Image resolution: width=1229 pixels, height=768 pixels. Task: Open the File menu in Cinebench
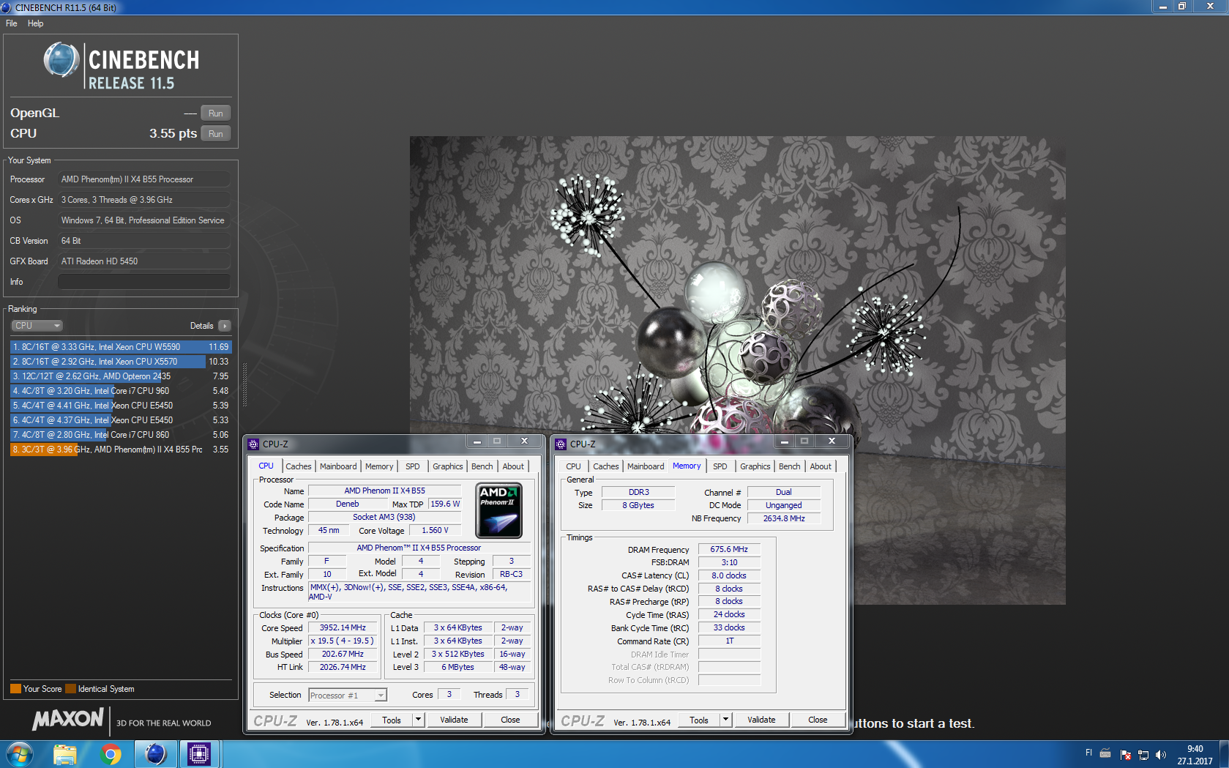click(12, 23)
